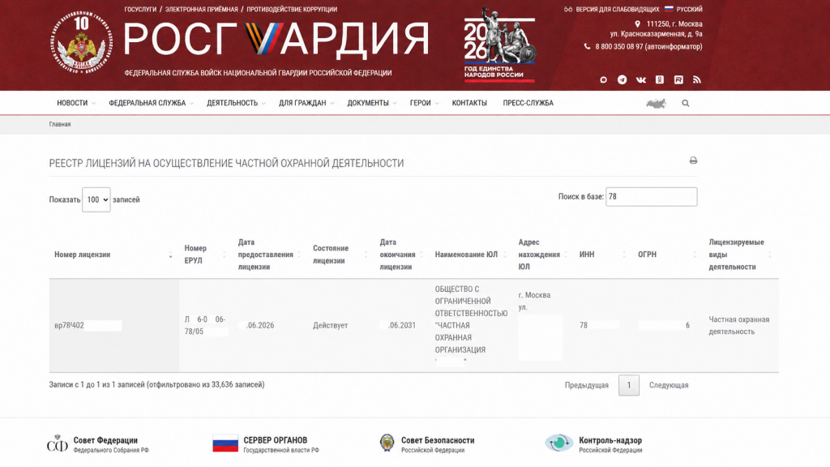Expand the Новости menu
The image size is (830, 467).
pos(75,103)
